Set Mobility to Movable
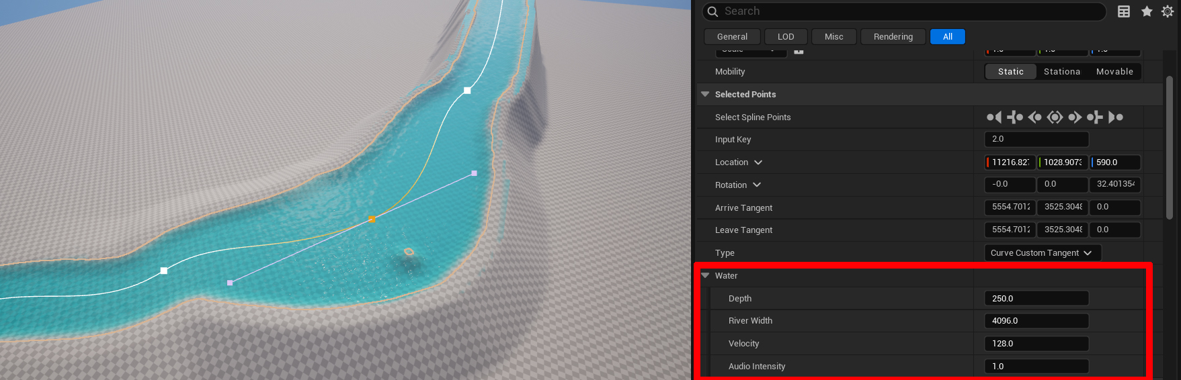1181x380 pixels. coord(1114,72)
